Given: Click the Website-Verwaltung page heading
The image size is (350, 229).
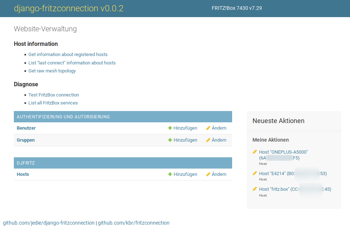Looking at the screenshot, I should click(45, 29).
